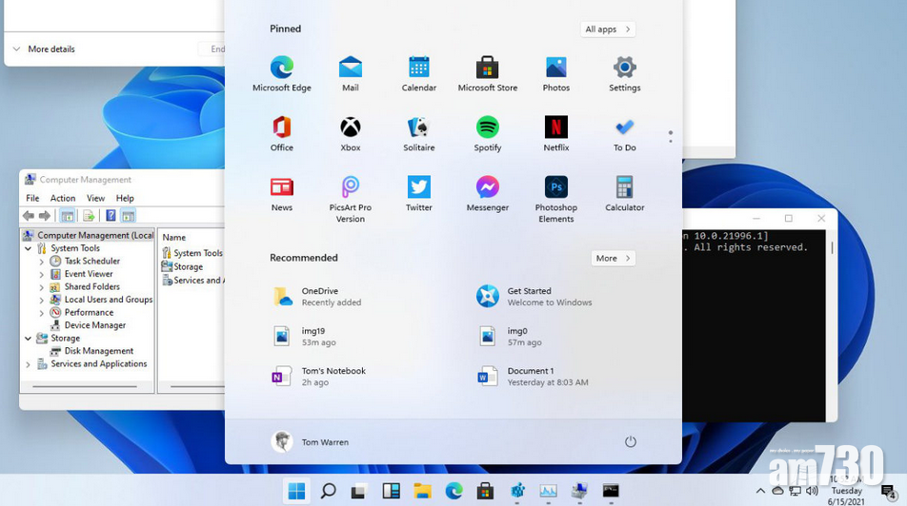Viewport: 907px width, 506px height.
Task: Launch Netflix
Action: [x=555, y=134]
